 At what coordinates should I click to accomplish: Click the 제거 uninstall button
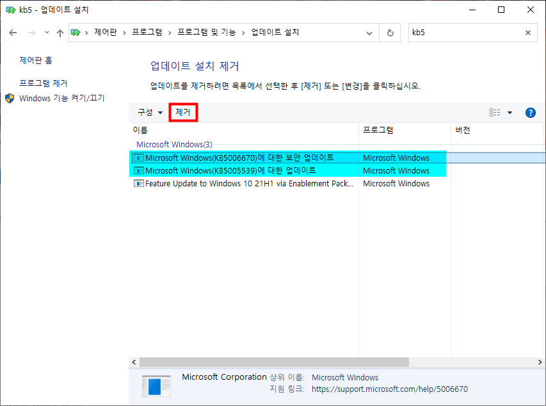coord(183,112)
